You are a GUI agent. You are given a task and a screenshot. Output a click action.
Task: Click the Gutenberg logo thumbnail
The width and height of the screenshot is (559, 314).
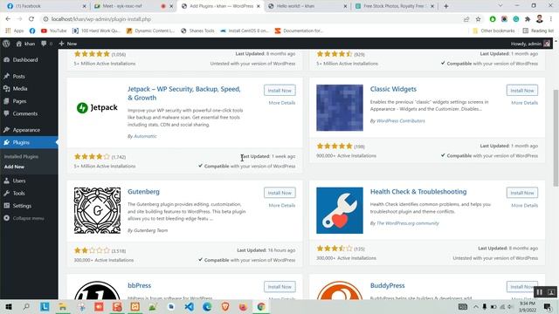pos(97,210)
